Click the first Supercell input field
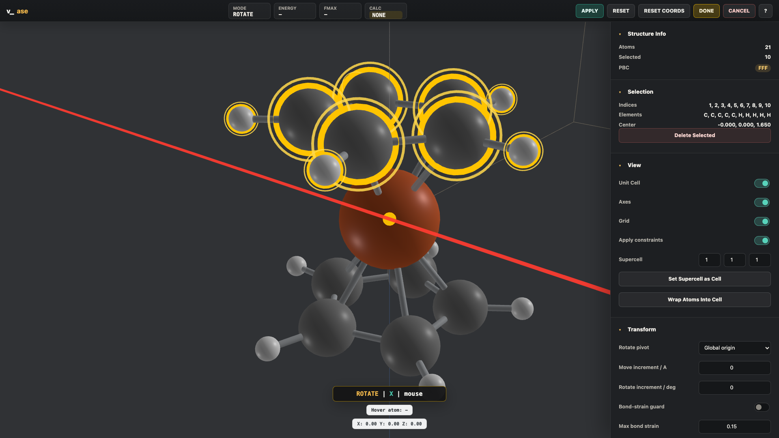Screen dimensions: 779x438 (x=709, y=260)
